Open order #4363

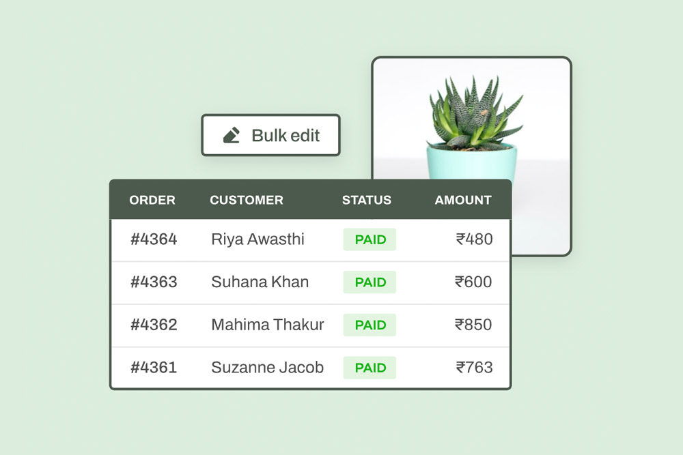tap(154, 282)
